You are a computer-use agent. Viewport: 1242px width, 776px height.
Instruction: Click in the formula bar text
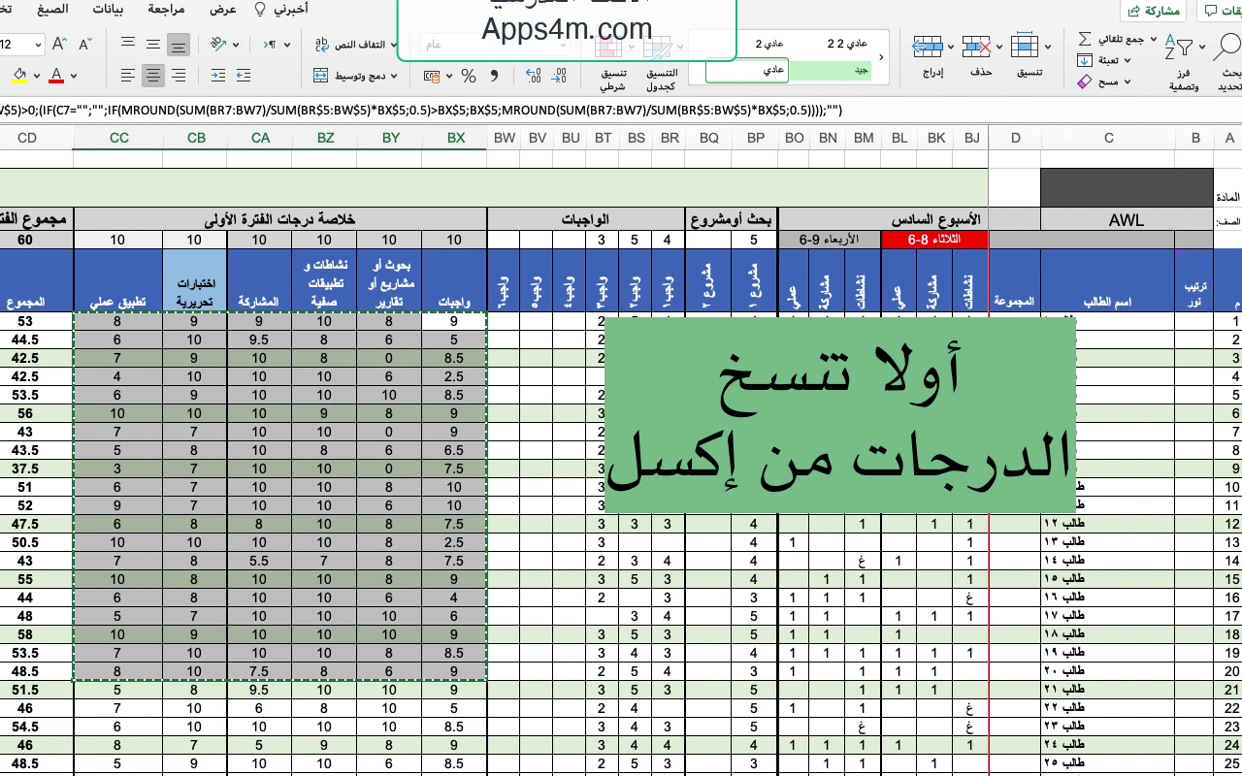pos(421,110)
